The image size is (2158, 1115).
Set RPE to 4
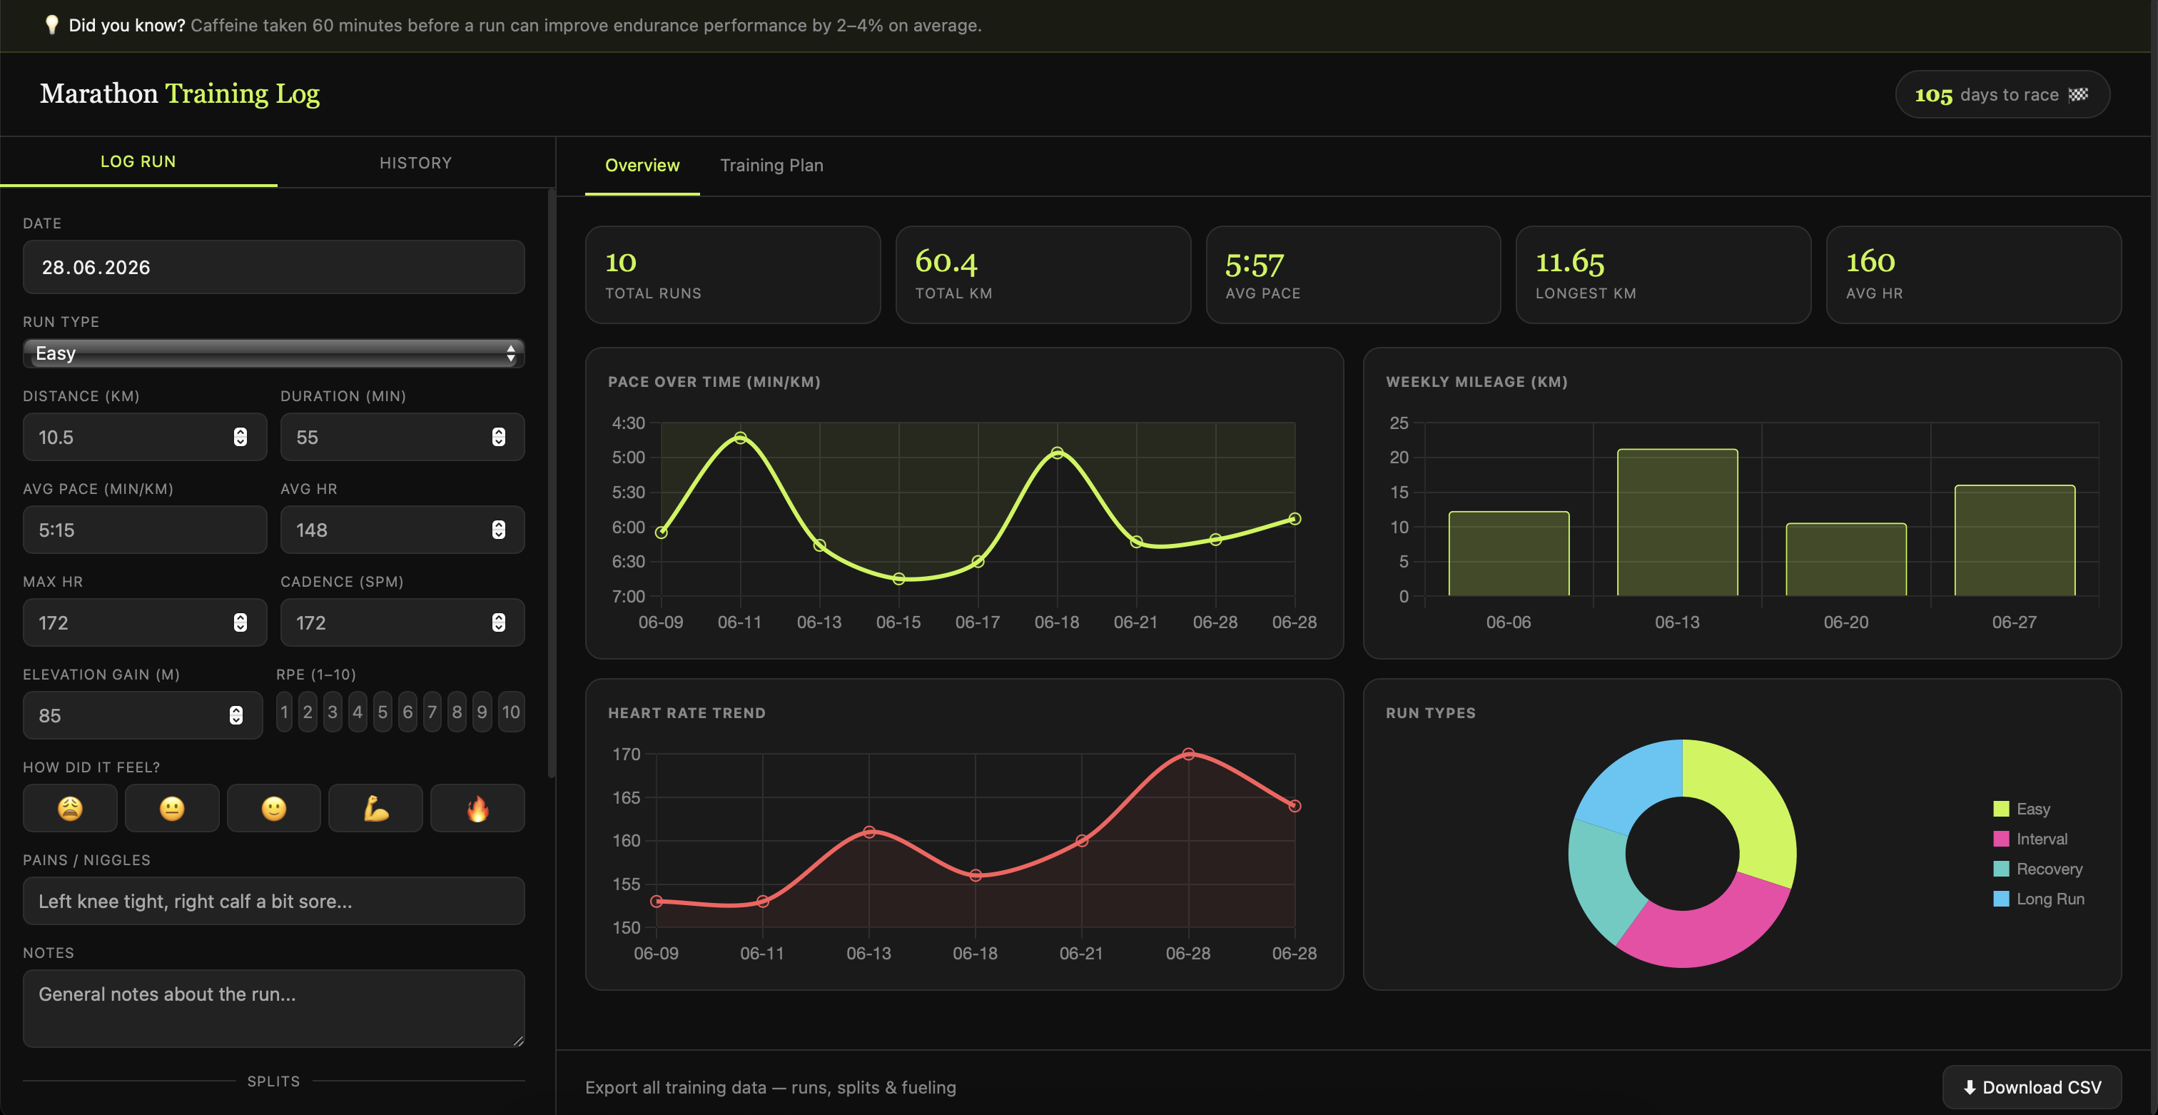358,712
